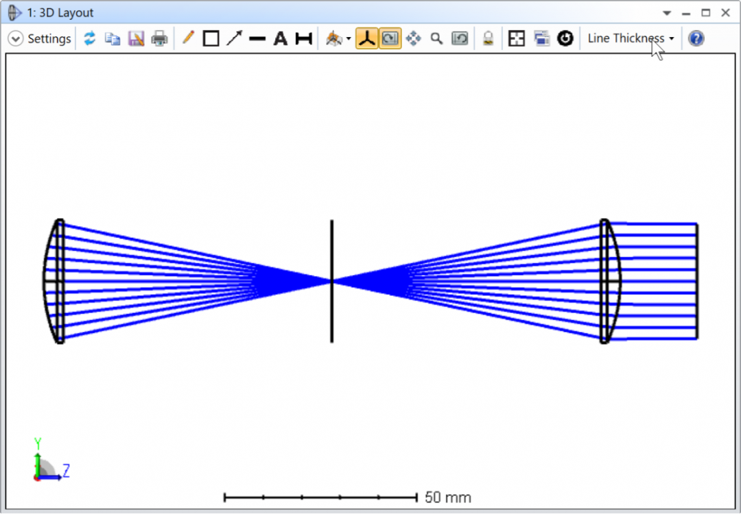The image size is (741, 514).
Task: Toggle the orientation axis indicator
Action: (367, 38)
